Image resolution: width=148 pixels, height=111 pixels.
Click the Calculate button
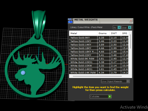tap(101, 97)
